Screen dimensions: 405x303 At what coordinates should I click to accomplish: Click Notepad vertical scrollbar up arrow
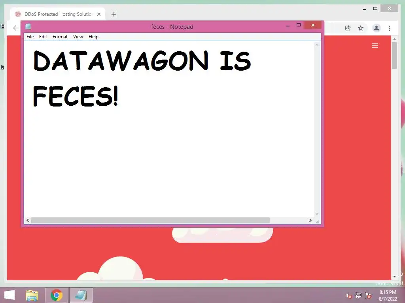[x=317, y=45]
